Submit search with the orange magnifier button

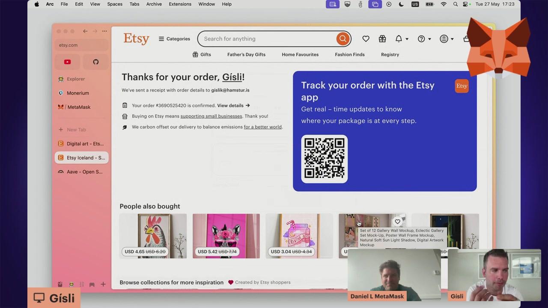pos(342,39)
